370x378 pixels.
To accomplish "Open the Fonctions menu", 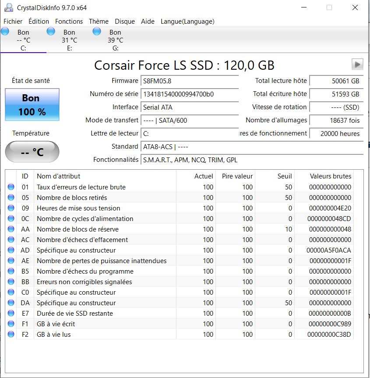I will (x=69, y=21).
